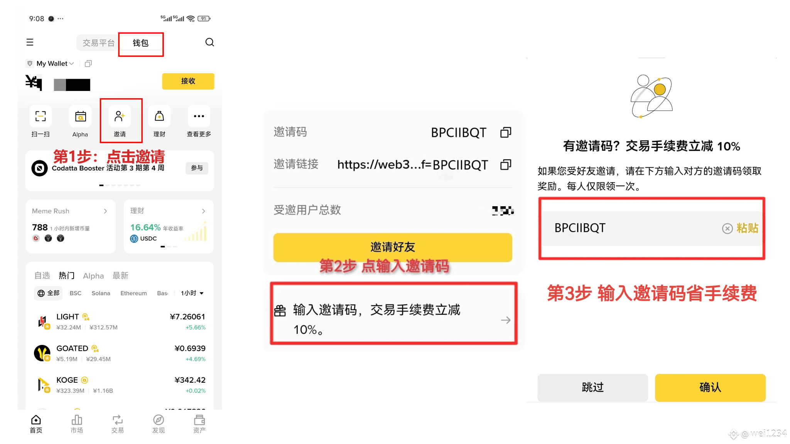Screen dimensions: 790x444
Task: Open the hamburger menu icon
Action: click(30, 42)
